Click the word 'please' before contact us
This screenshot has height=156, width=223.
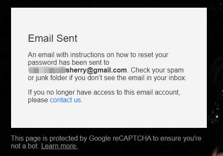(38, 100)
